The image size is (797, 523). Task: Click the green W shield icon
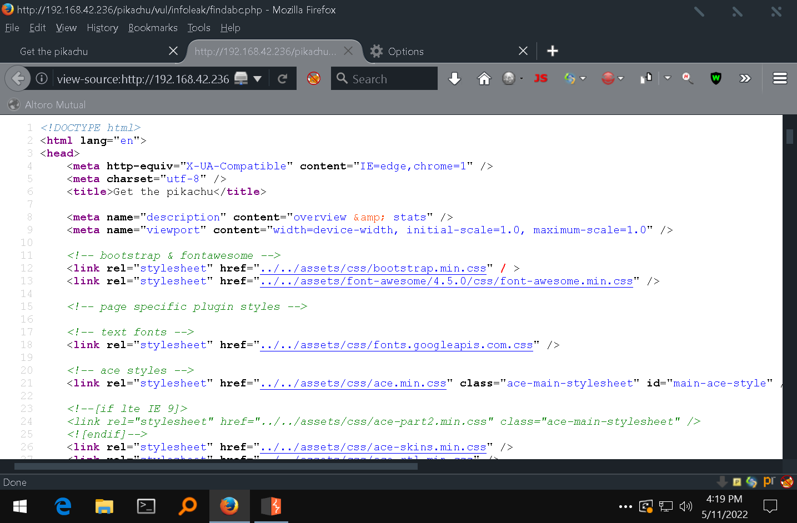716,79
